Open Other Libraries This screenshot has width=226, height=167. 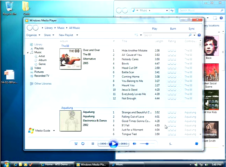pos(43,83)
